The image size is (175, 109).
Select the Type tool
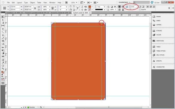pos(3,29)
